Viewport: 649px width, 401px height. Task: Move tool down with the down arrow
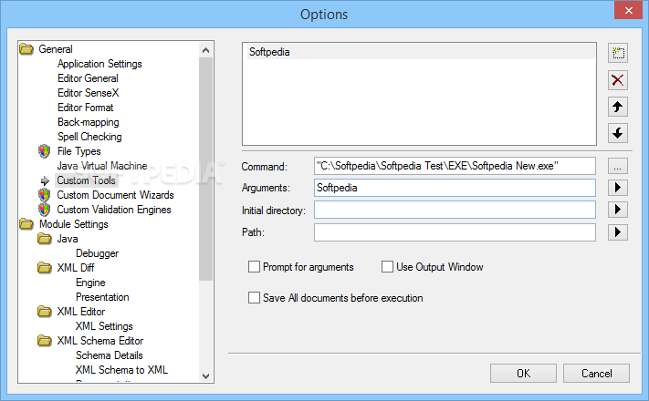[618, 133]
